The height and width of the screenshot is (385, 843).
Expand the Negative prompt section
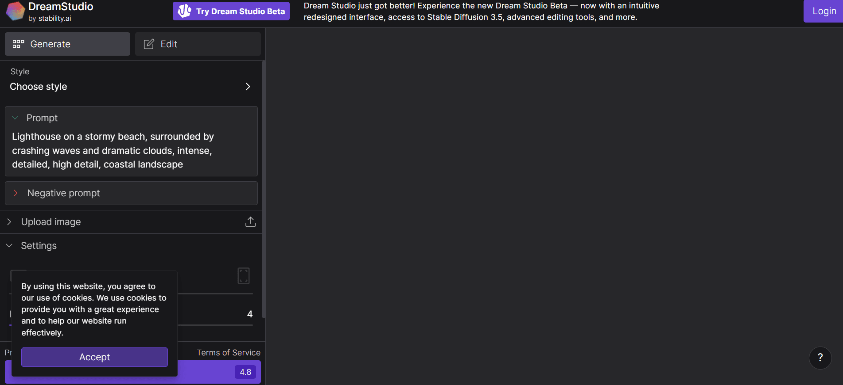[x=16, y=193]
